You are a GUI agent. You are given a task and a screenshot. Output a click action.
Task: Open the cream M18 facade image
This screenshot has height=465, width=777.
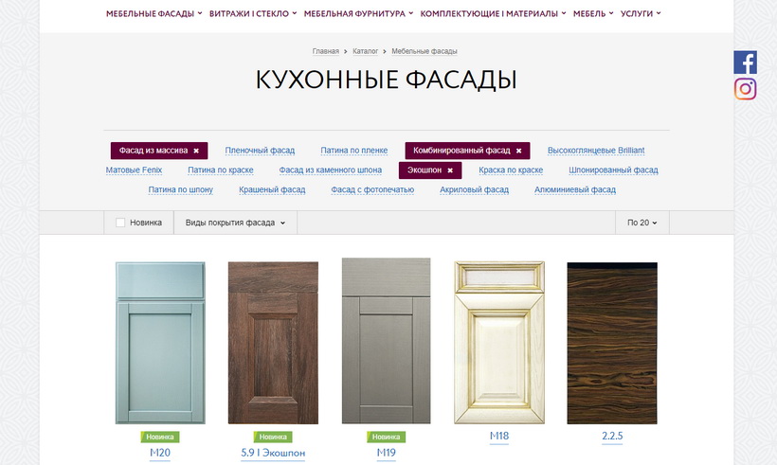[x=499, y=343]
